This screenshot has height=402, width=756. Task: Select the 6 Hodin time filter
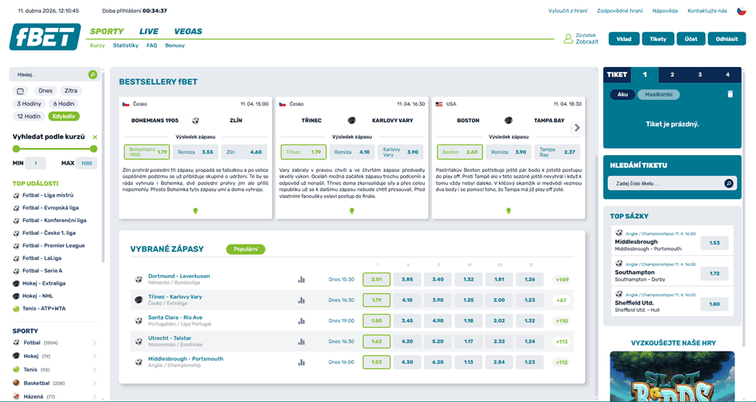point(63,104)
